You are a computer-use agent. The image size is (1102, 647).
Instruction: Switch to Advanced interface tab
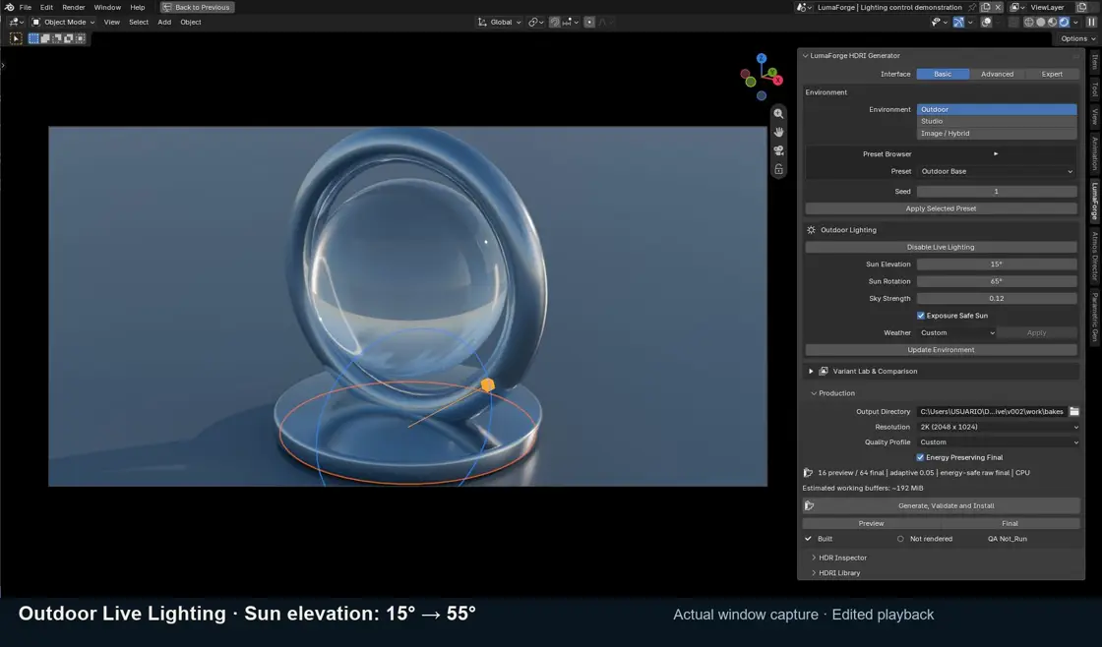point(998,74)
